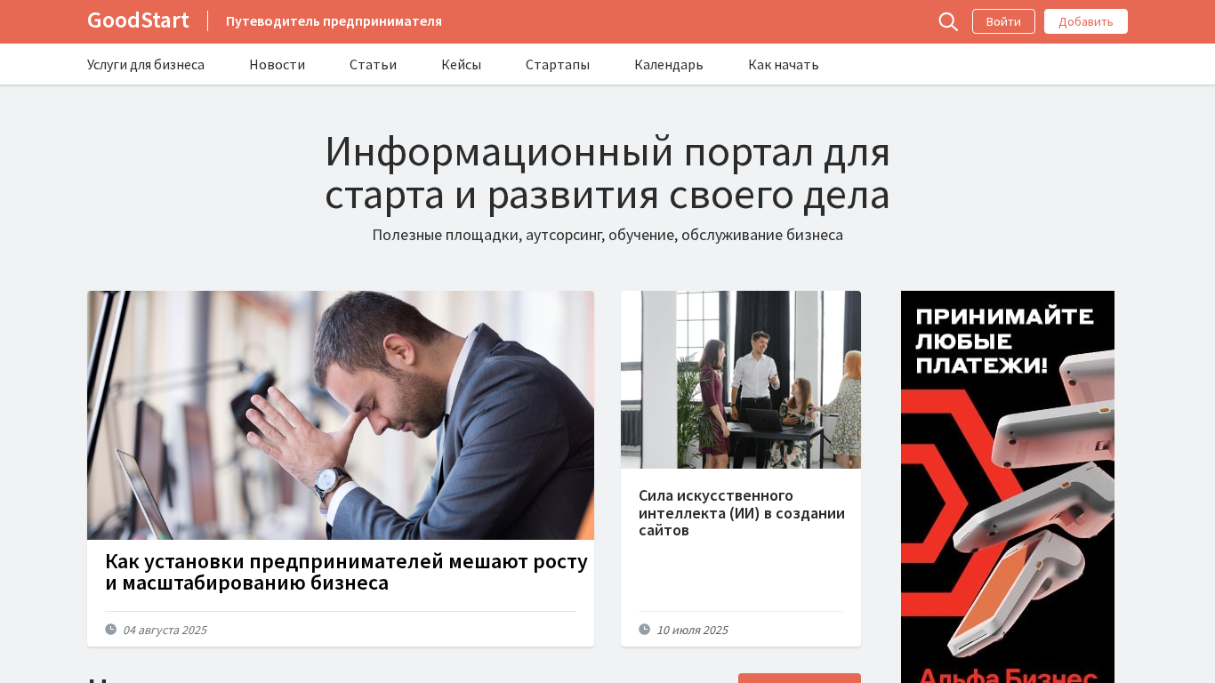
Task: Click the Добавить button
Action: click(1086, 21)
